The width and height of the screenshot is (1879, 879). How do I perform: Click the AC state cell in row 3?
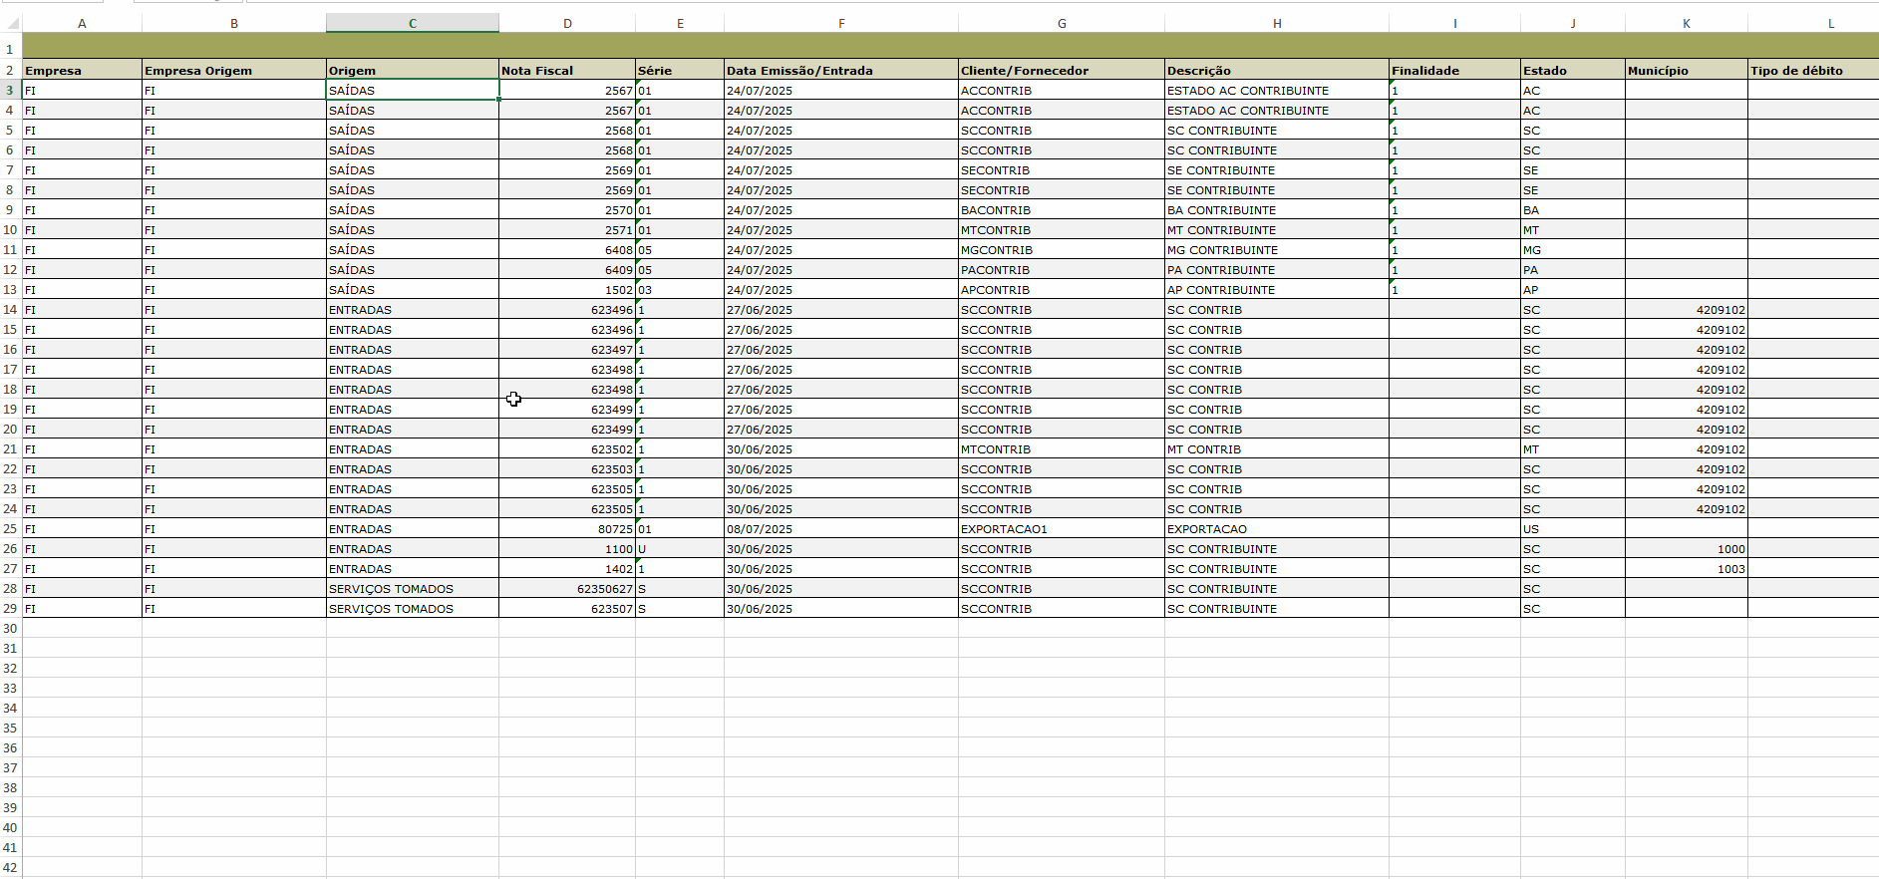tap(1573, 91)
